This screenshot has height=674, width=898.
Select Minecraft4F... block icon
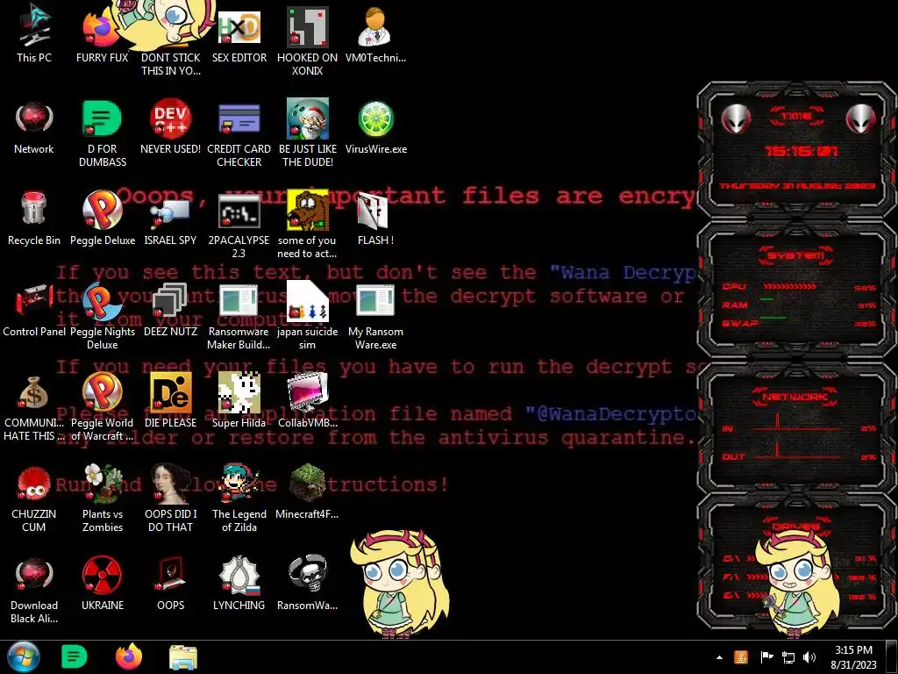[x=308, y=491]
